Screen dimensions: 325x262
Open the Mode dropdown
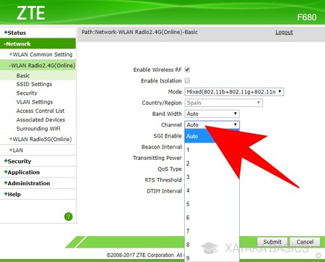click(234, 92)
